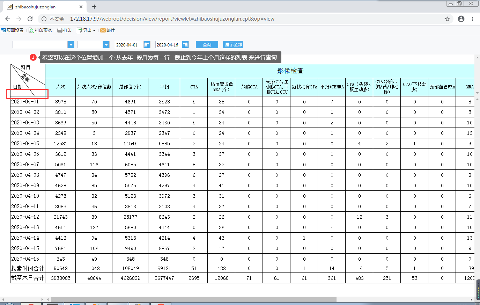Click the value 21743 in 人次 column
The image size is (480, 305).
point(61,217)
